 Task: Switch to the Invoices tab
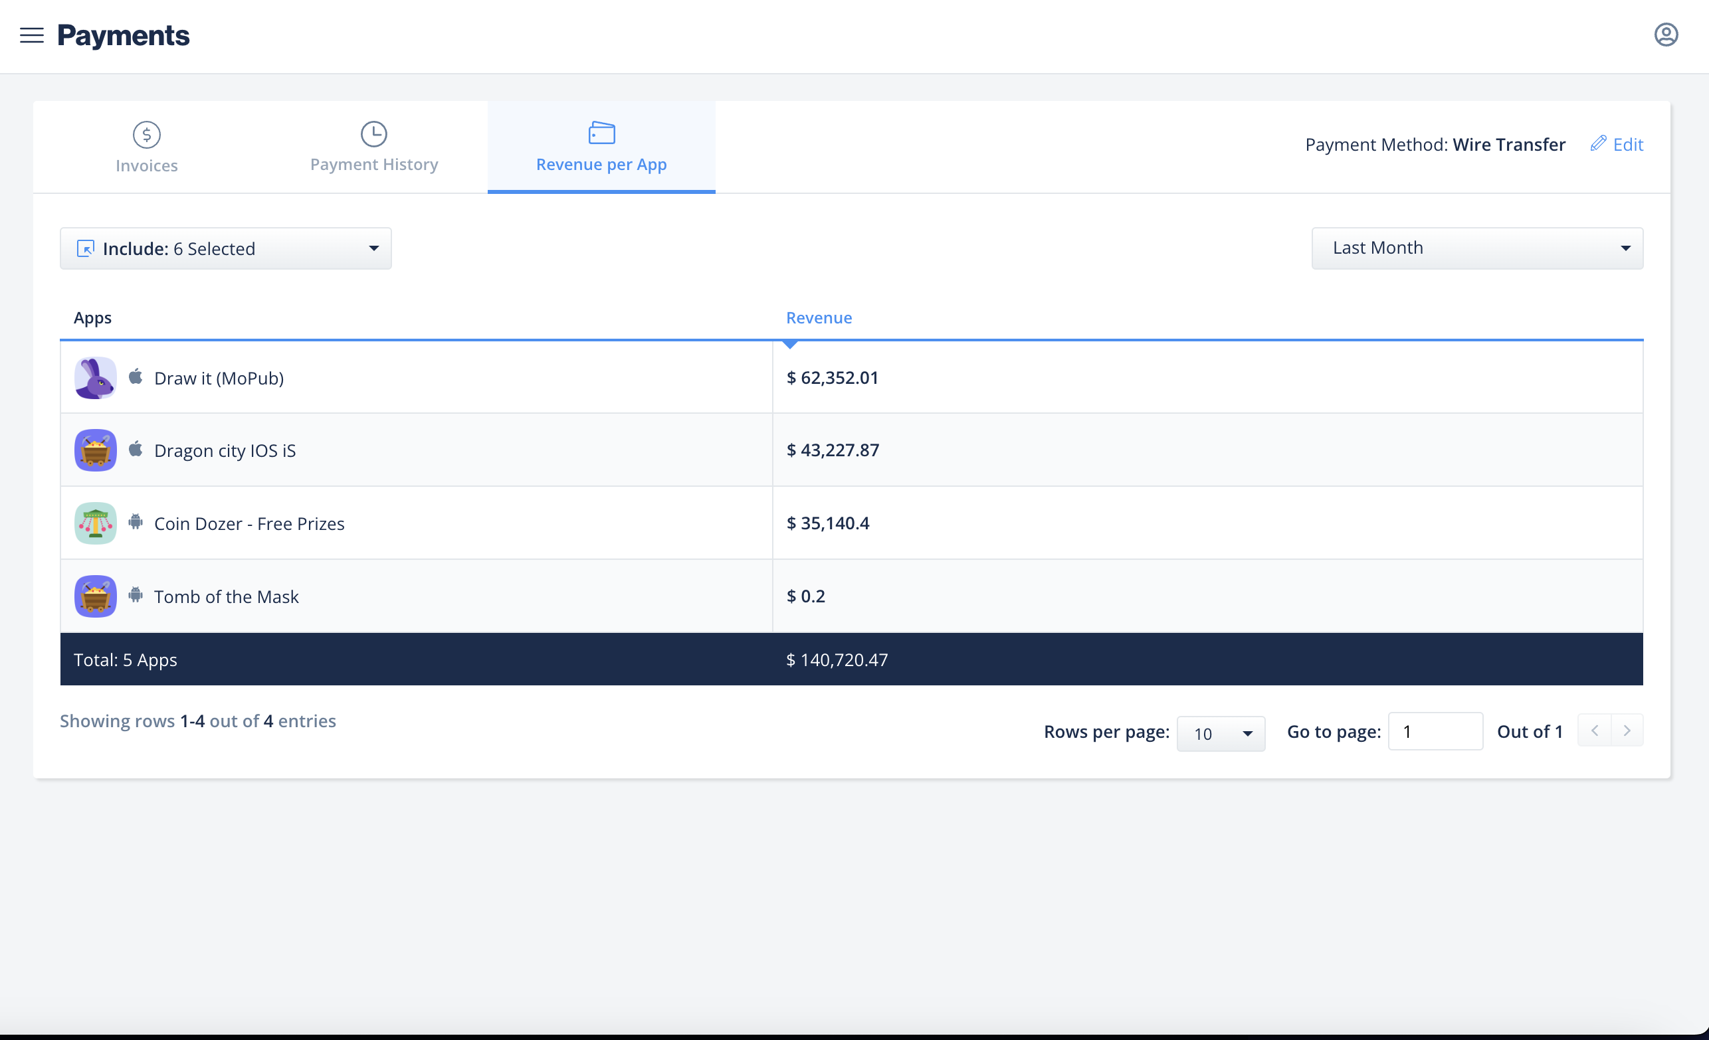point(146,147)
